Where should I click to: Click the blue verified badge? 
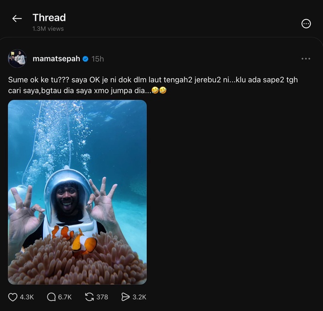pyautogui.click(x=85, y=59)
